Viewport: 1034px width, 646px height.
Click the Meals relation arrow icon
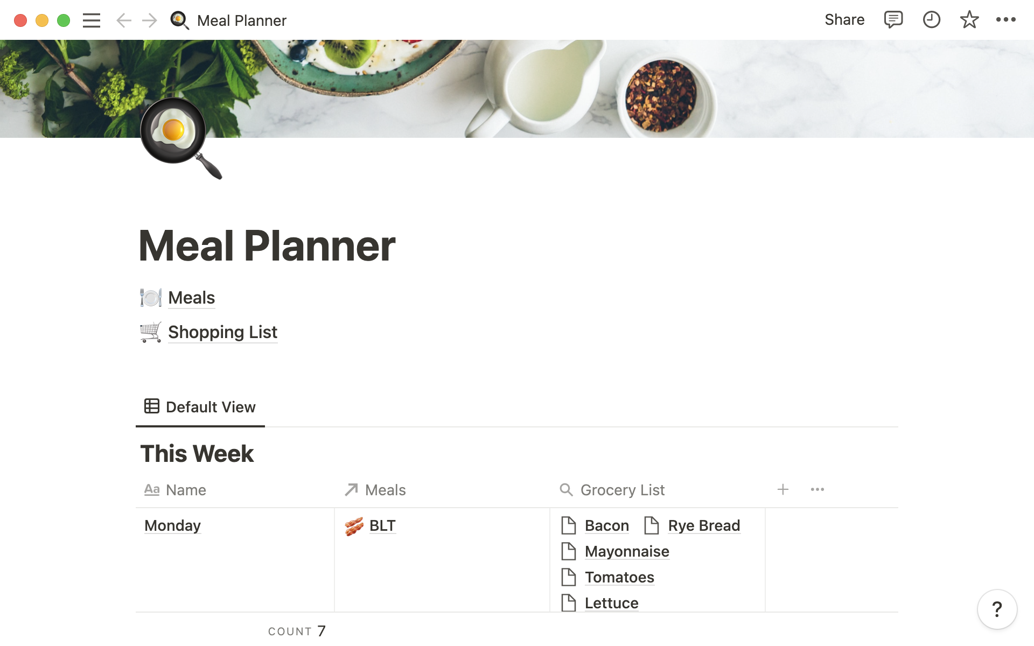point(351,490)
